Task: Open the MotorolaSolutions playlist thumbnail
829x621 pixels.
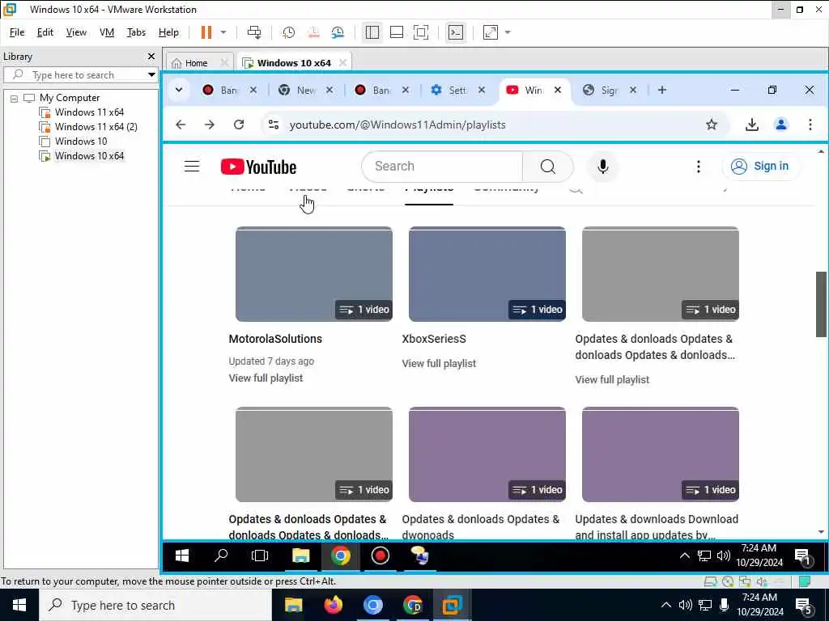Action: tap(314, 273)
